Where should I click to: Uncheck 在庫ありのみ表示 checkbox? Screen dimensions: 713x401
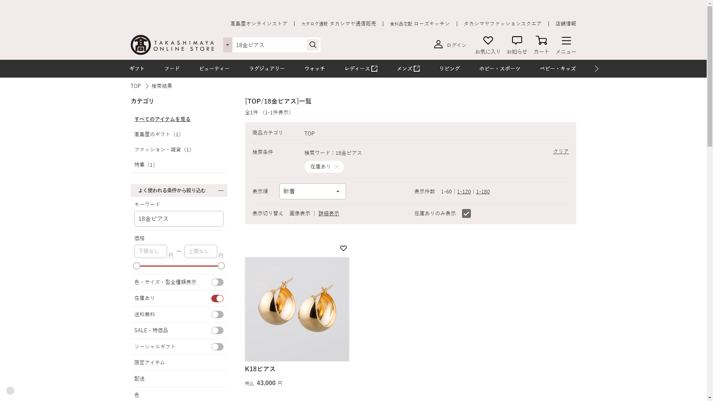466,213
